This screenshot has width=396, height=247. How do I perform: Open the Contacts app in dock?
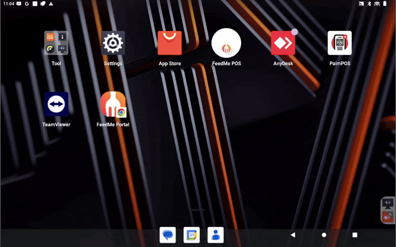point(215,235)
